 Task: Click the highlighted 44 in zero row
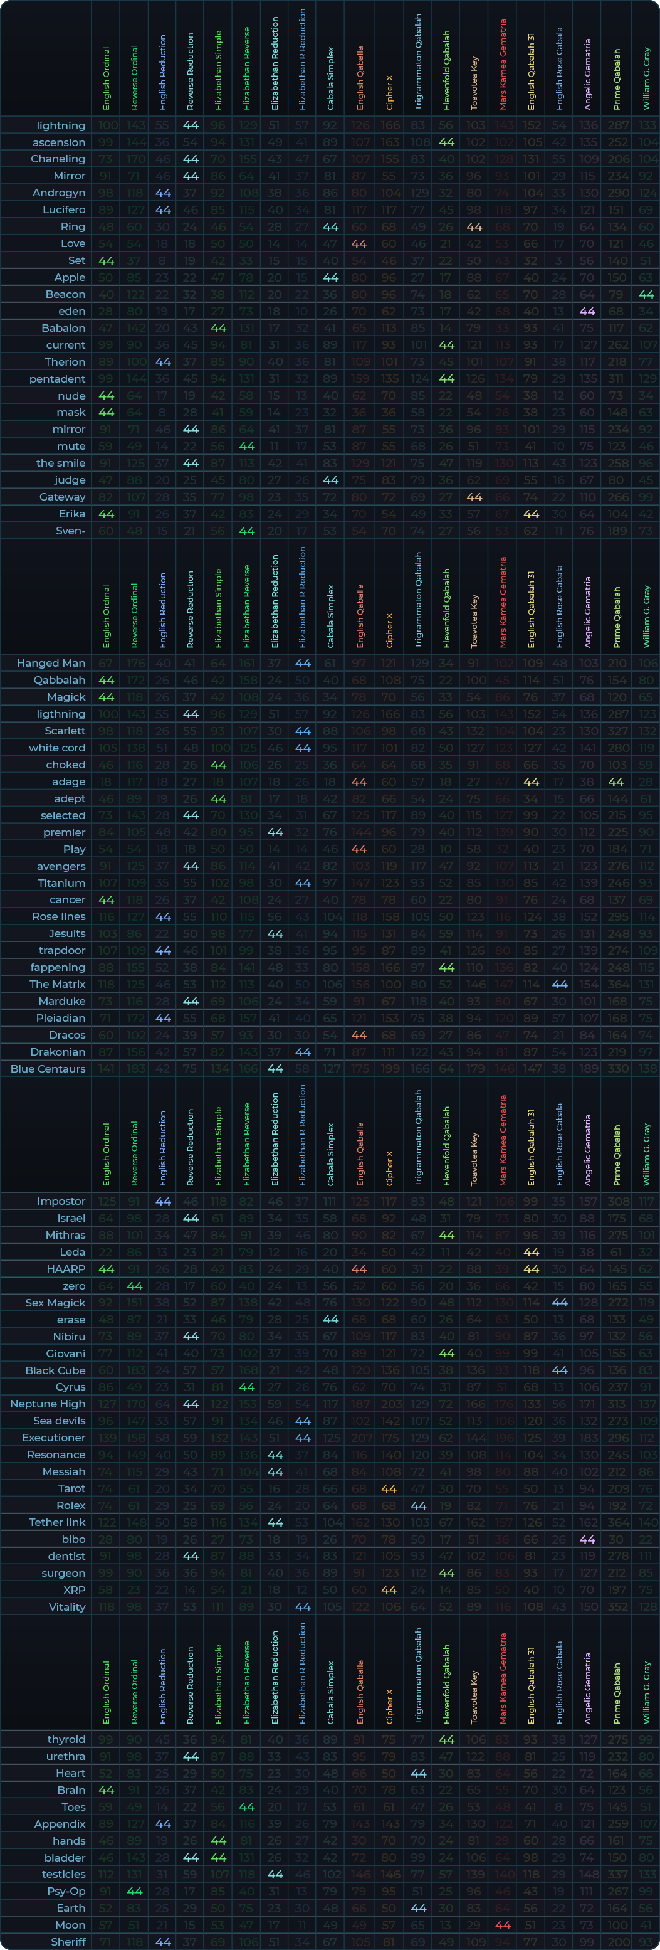point(135,1286)
